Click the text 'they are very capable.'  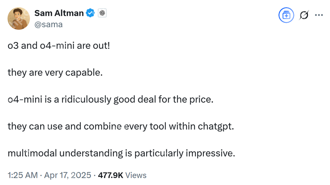tap(55, 72)
